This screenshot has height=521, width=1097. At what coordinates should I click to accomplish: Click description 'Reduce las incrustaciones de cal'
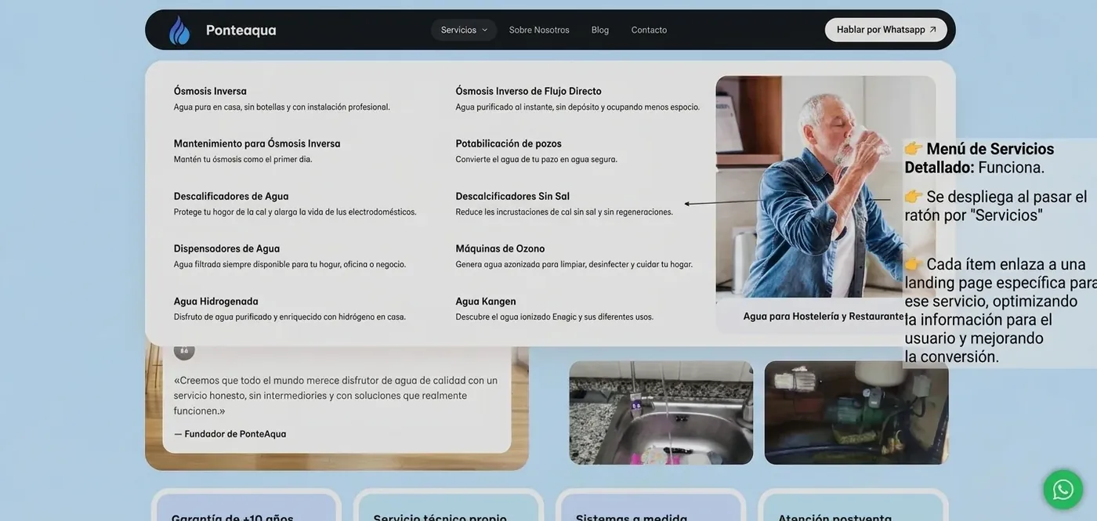pos(564,212)
